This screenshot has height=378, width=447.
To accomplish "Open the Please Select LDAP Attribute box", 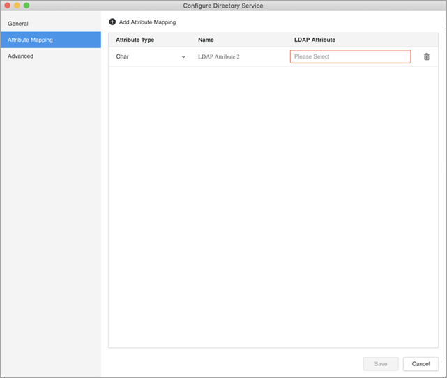I will click(350, 56).
